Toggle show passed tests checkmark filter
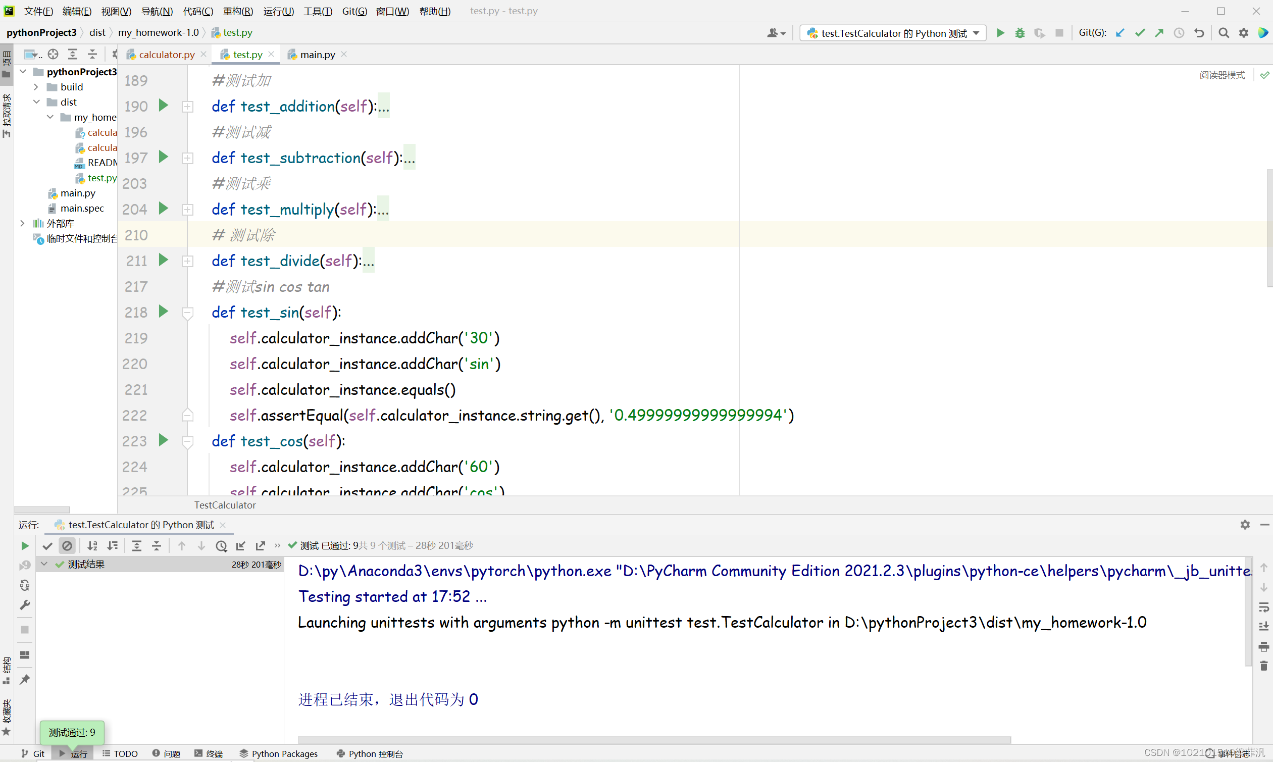 pos(47,546)
